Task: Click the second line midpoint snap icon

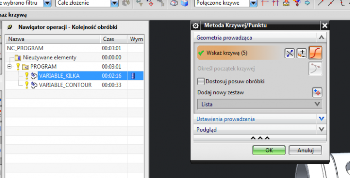Action: pos(331,3)
